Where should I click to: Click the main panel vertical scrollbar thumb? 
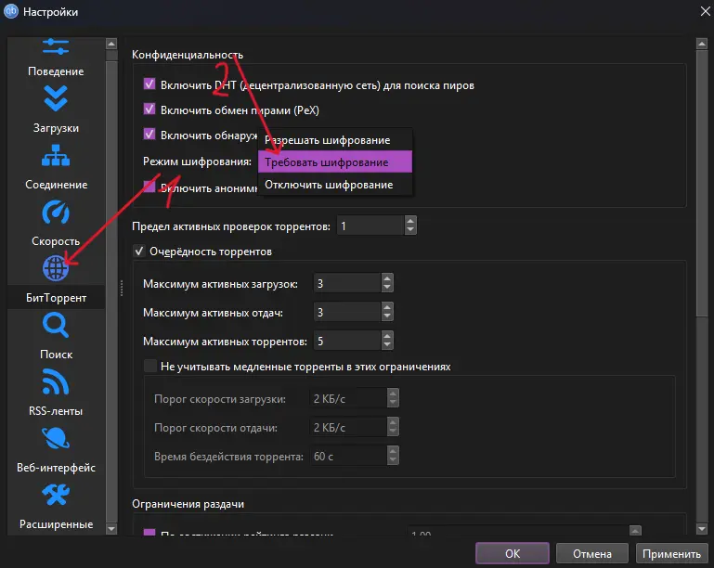tap(702, 182)
